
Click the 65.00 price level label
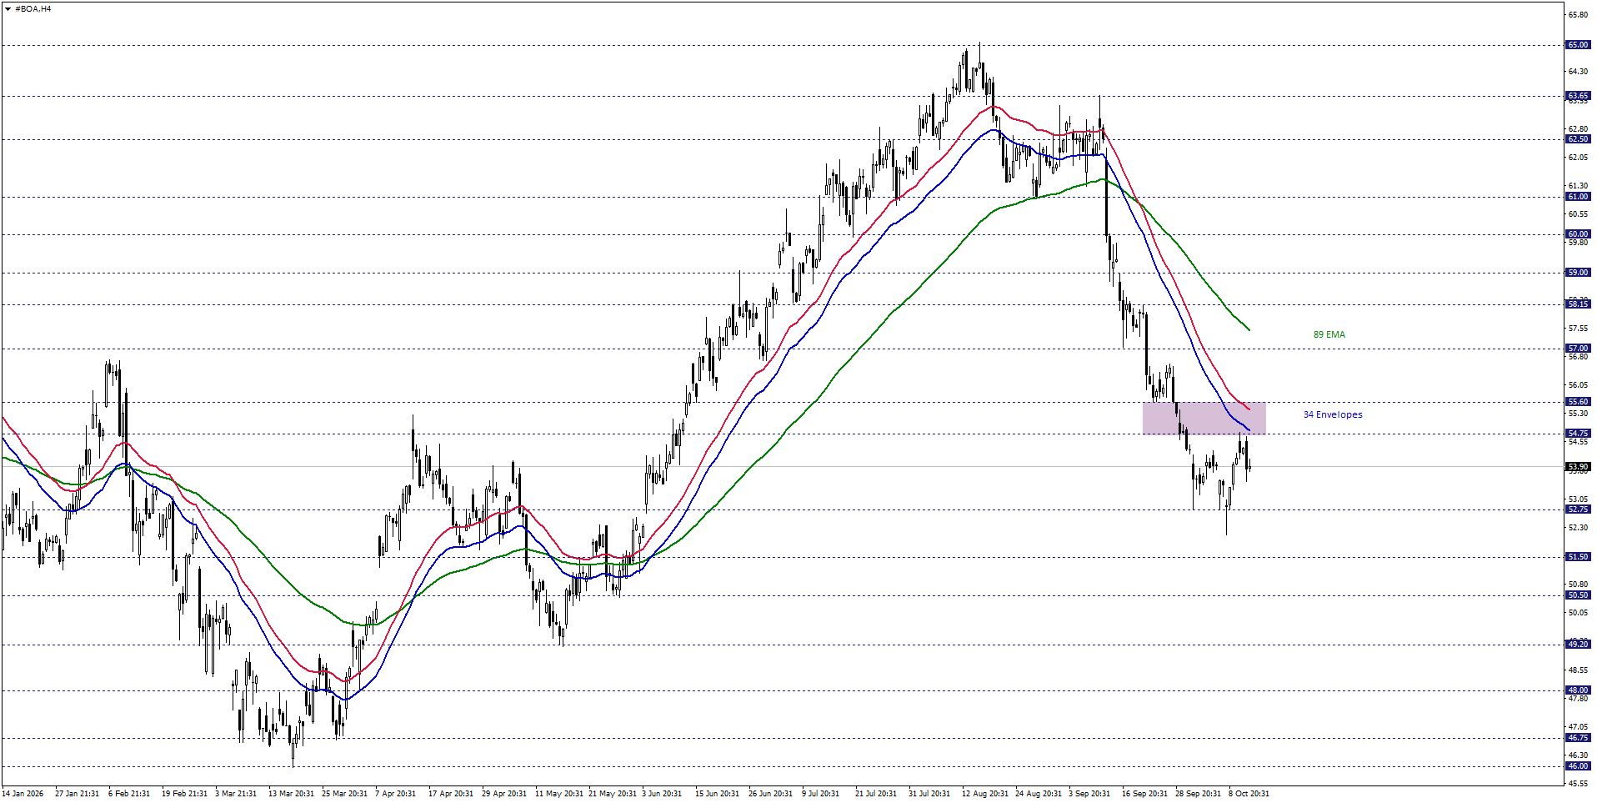coord(1578,45)
